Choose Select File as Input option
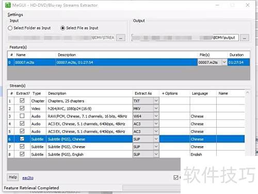Viewport: 258px width, 194px height. click(79, 28)
